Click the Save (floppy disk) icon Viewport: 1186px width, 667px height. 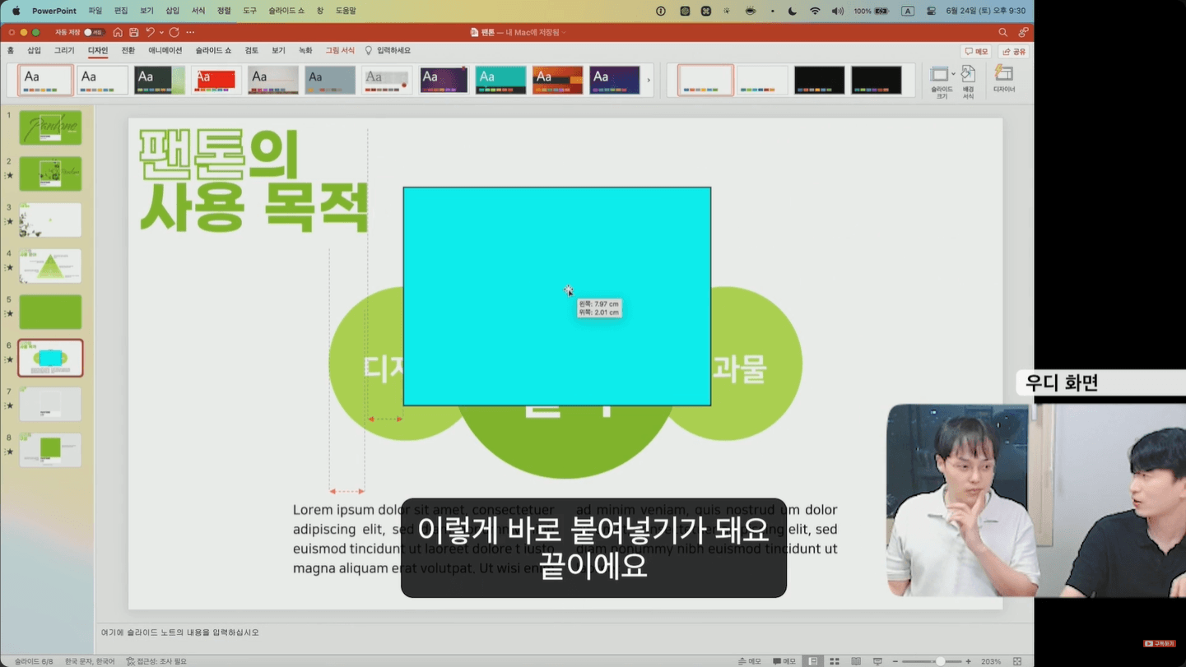click(x=134, y=32)
